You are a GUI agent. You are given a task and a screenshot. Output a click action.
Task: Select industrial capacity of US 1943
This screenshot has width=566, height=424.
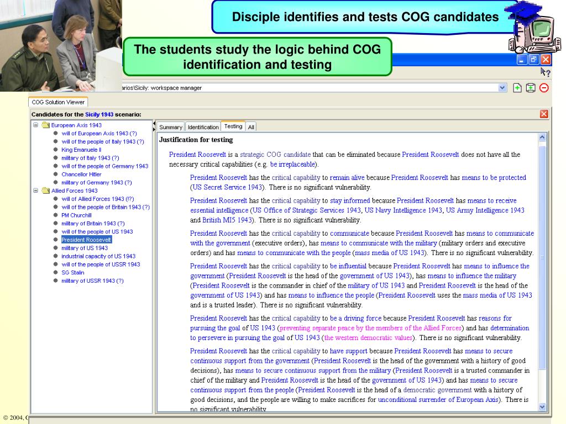tap(98, 256)
